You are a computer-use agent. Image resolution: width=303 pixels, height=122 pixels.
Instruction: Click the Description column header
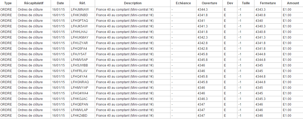pos(133,3)
